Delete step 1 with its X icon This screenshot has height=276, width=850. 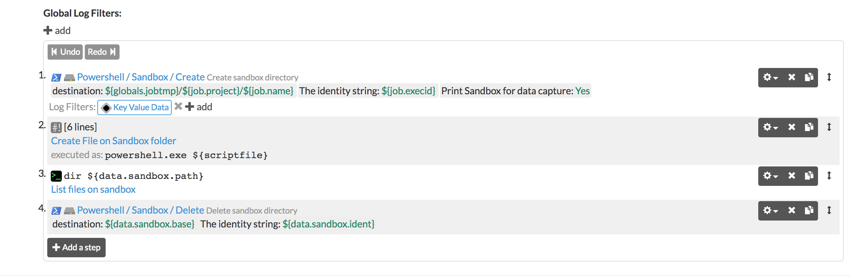[x=792, y=77]
